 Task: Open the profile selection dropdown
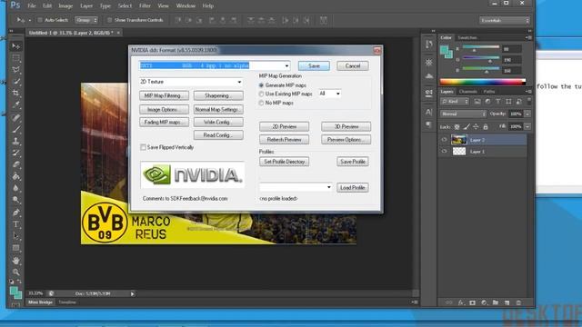click(x=296, y=187)
